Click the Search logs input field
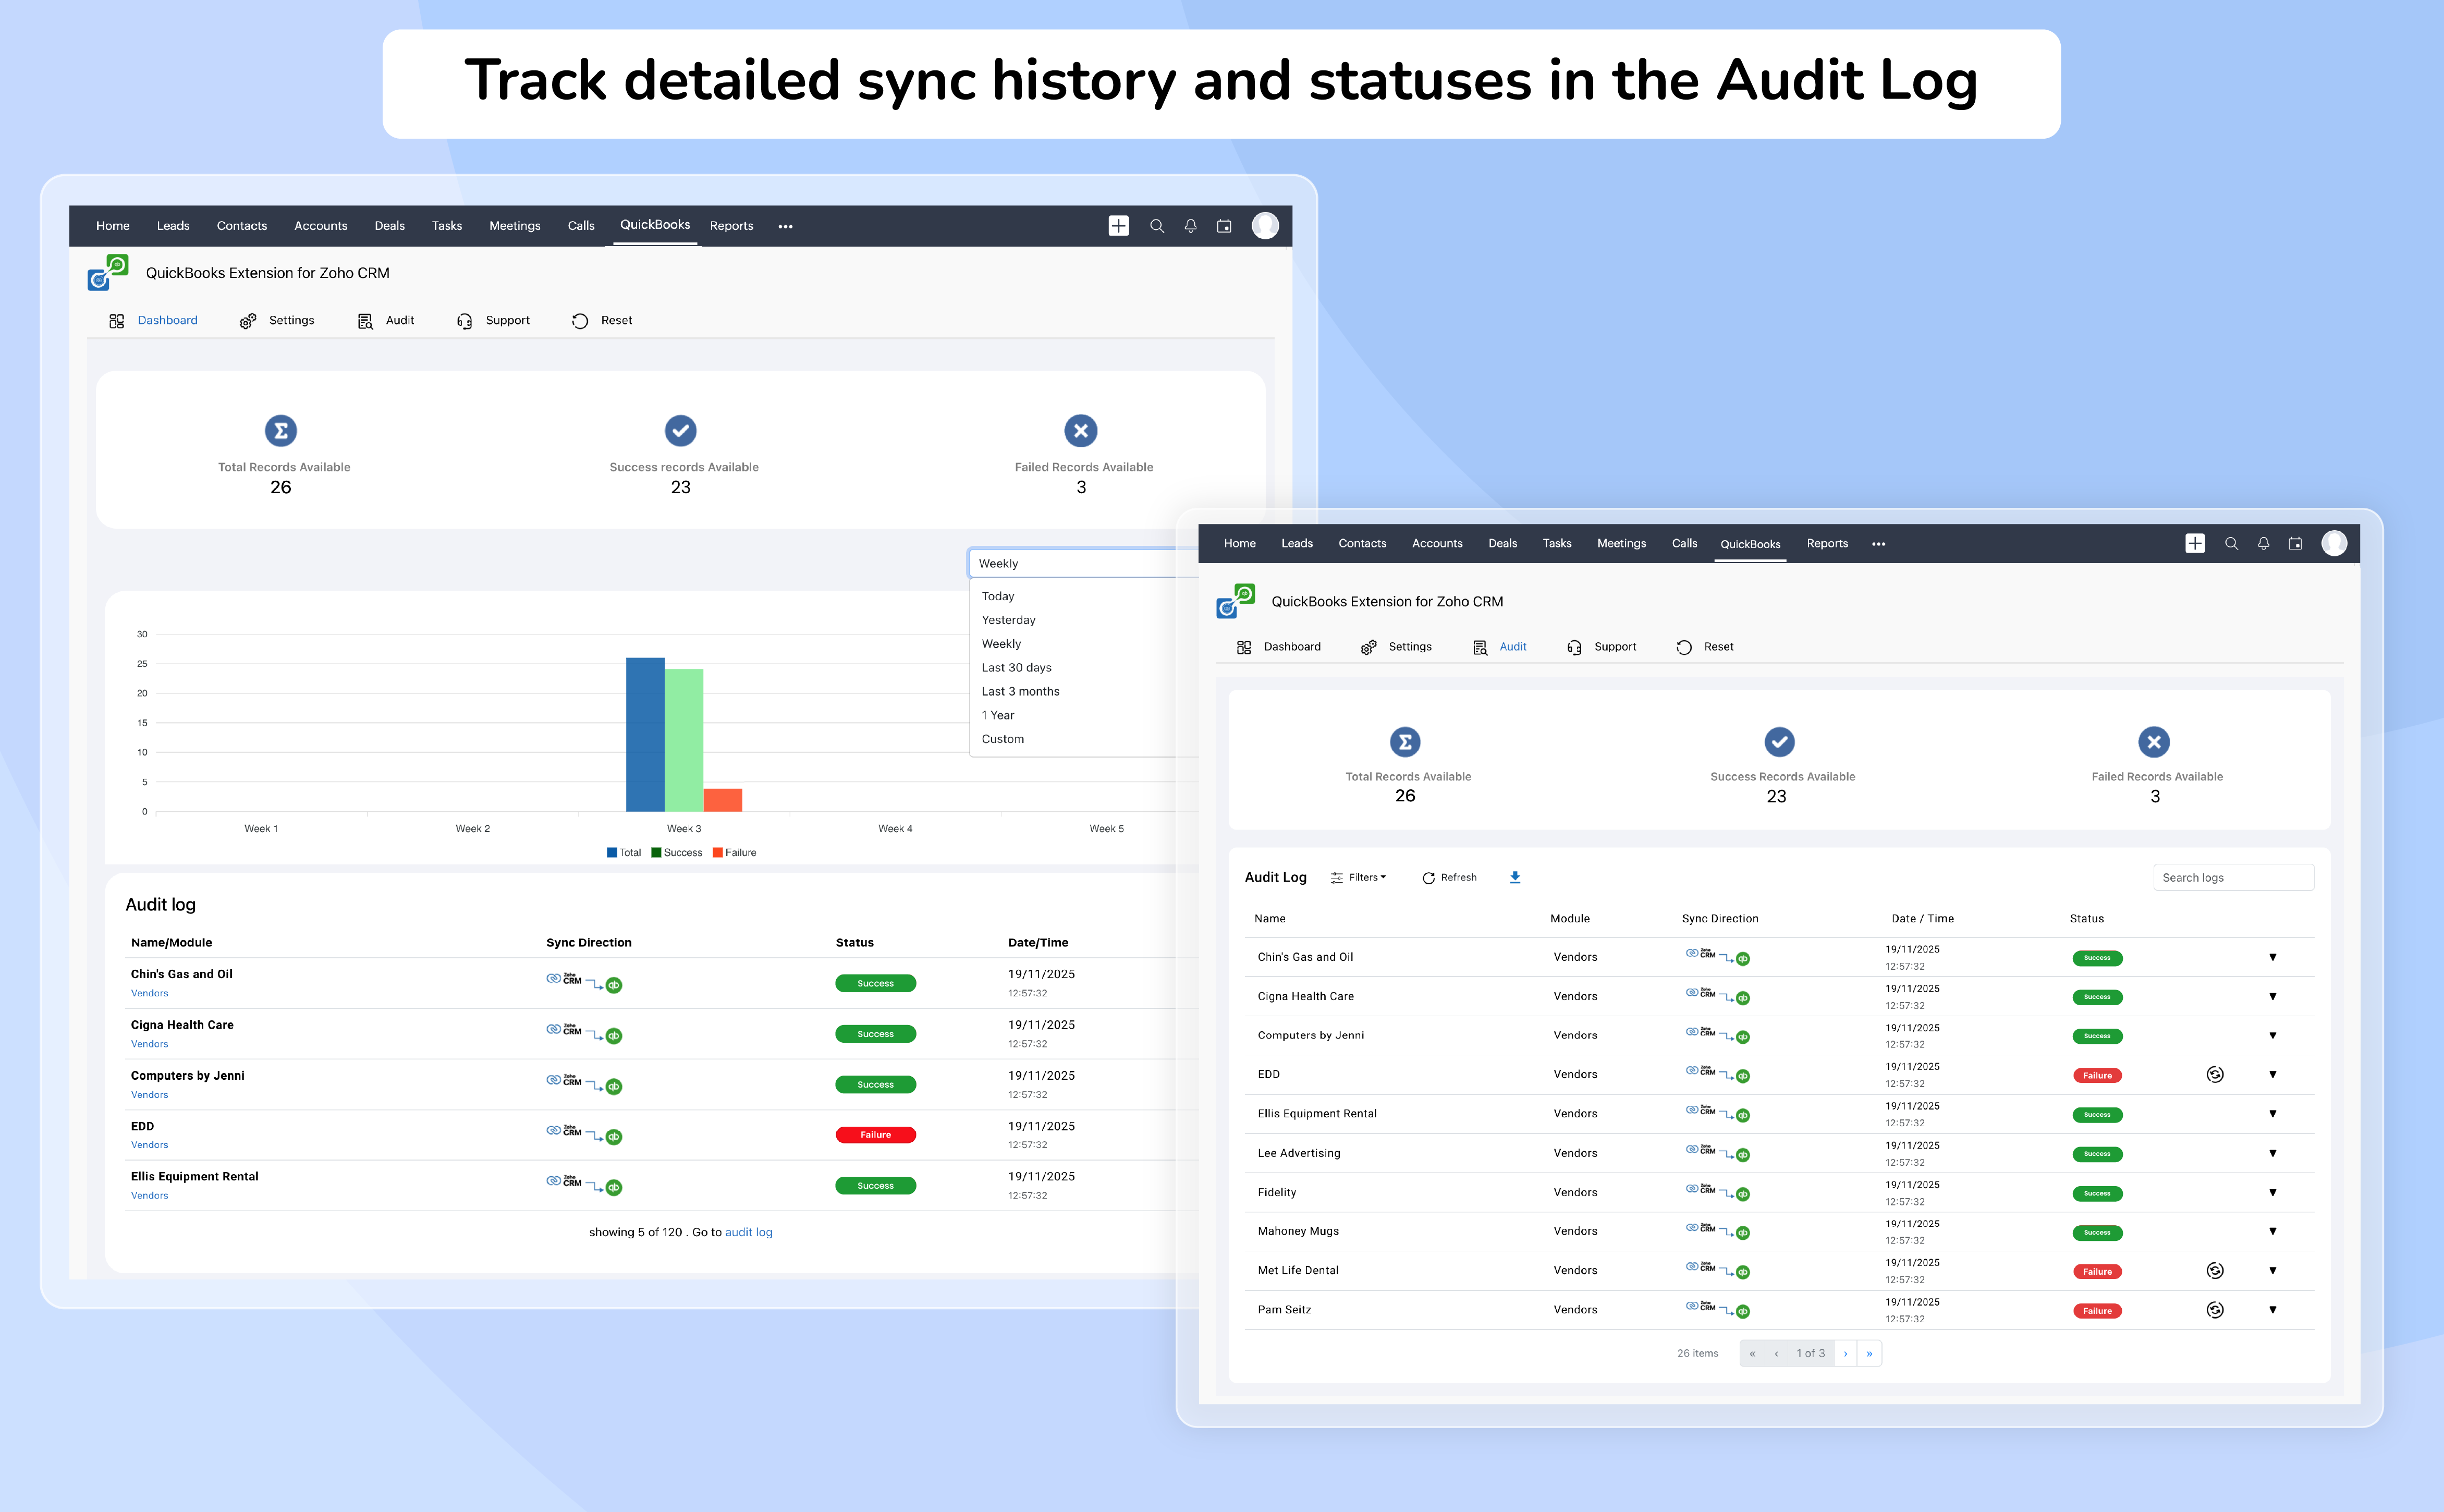Image resolution: width=2444 pixels, height=1512 pixels. [x=2232, y=877]
